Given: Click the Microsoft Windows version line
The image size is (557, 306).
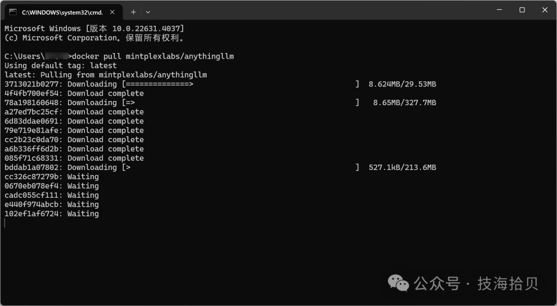Looking at the screenshot, I should click(94, 29).
